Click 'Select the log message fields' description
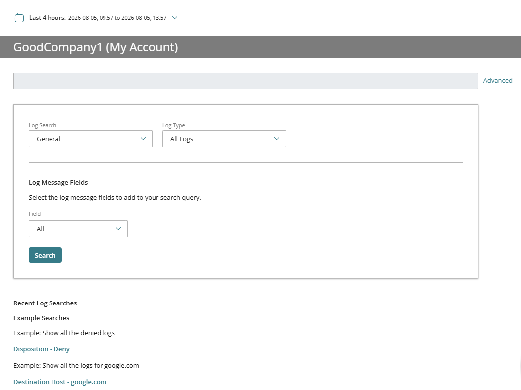 pyautogui.click(x=114, y=198)
